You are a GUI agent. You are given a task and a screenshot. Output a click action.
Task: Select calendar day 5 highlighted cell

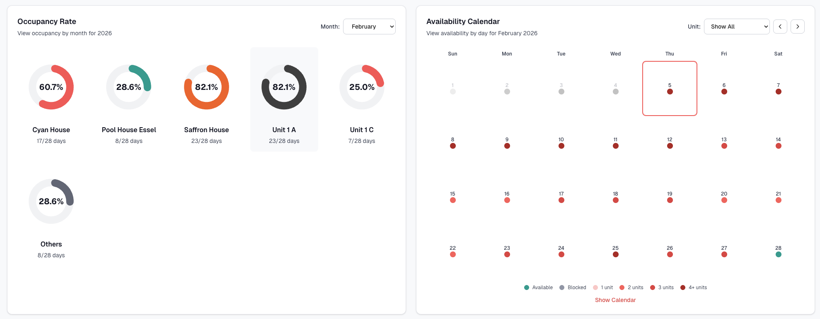pyautogui.click(x=670, y=88)
